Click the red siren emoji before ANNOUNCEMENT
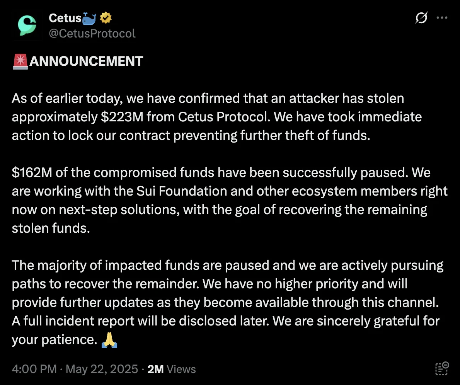This screenshot has height=385, width=460. 20,61
